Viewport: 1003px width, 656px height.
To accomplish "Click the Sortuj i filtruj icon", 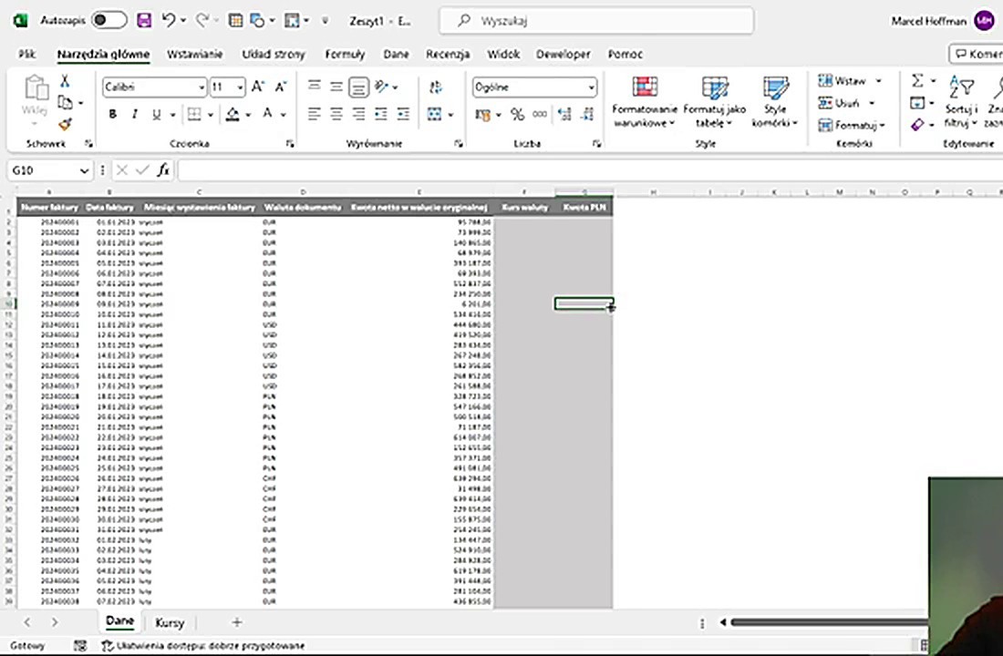I will coord(961,102).
